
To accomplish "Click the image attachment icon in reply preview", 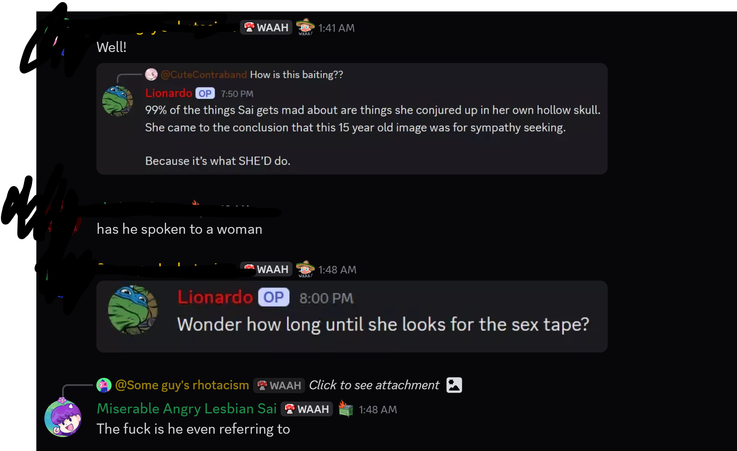I will [x=454, y=385].
